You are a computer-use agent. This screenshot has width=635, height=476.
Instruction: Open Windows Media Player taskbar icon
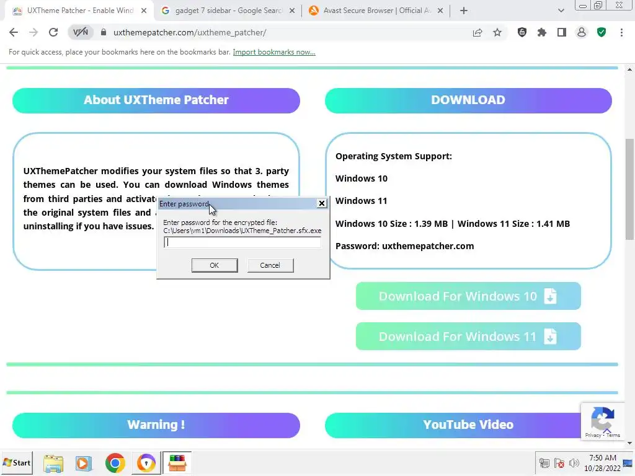pyautogui.click(x=84, y=463)
